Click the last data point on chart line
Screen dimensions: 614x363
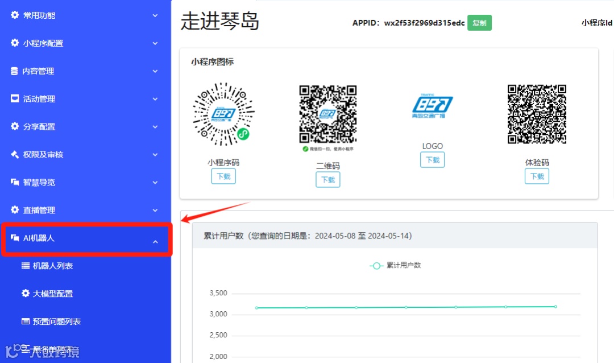tap(555, 307)
